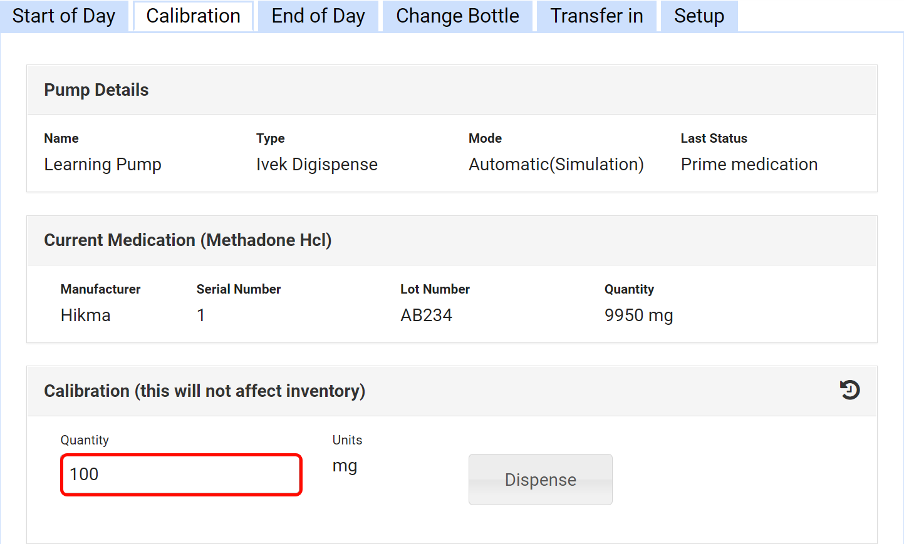The image size is (904, 544).
Task: Switch to the End of Day tab
Action: click(318, 16)
